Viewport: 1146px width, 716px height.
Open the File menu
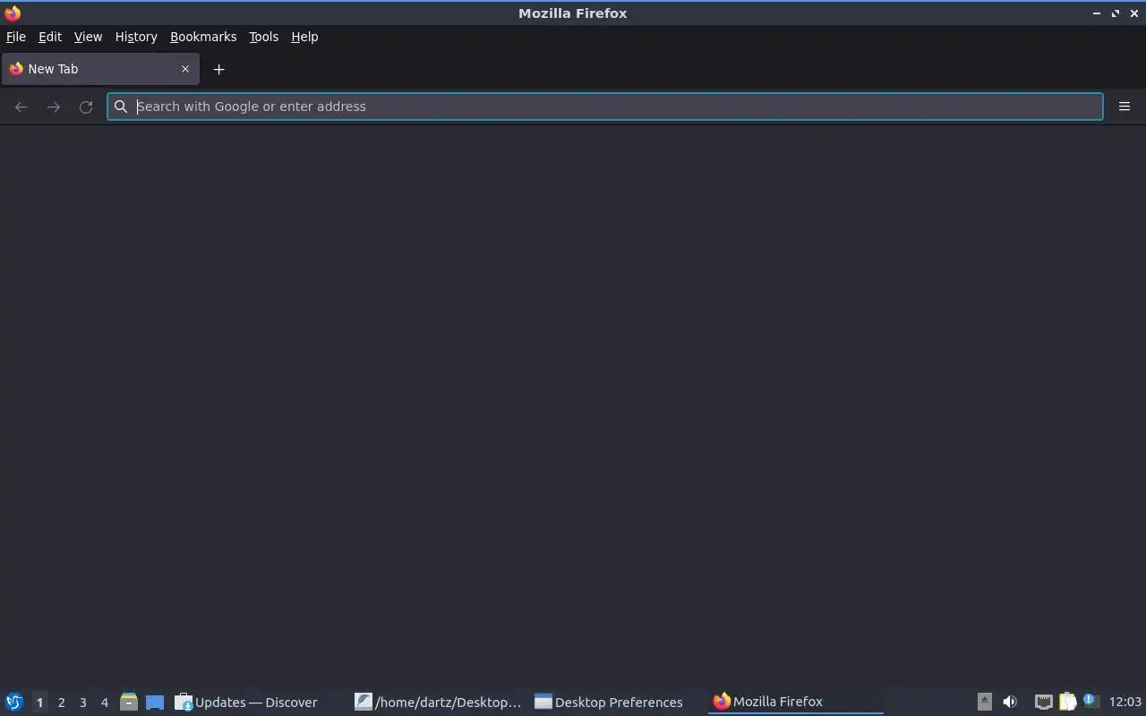(15, 37)
